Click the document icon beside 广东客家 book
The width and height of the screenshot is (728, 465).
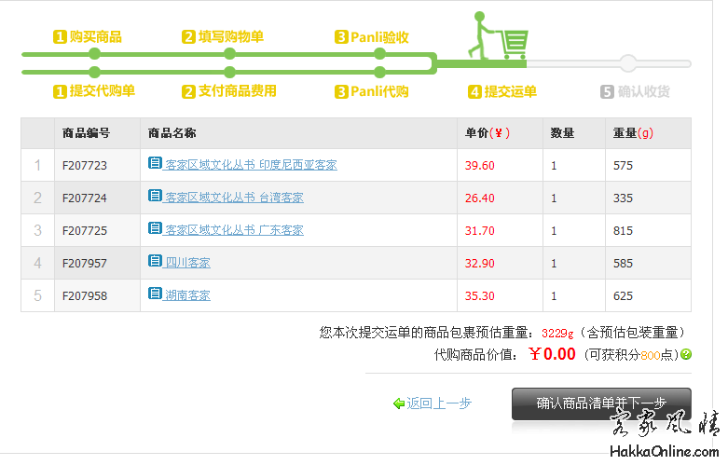click(155, 228)
